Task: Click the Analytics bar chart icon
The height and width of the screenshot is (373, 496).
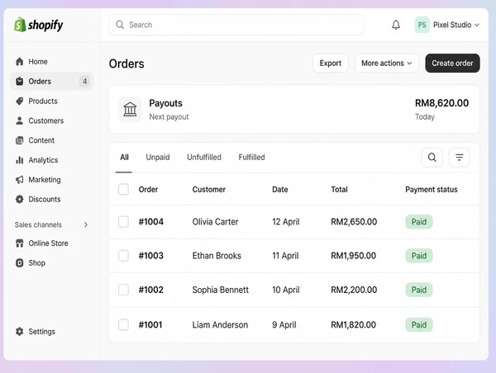Action: coord(20,160)
